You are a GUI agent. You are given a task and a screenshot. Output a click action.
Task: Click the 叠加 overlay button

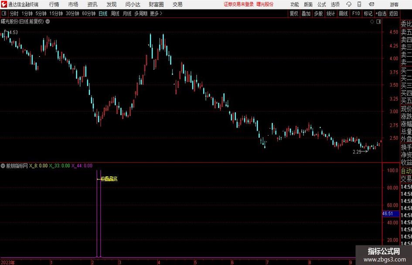coord(306,13)
